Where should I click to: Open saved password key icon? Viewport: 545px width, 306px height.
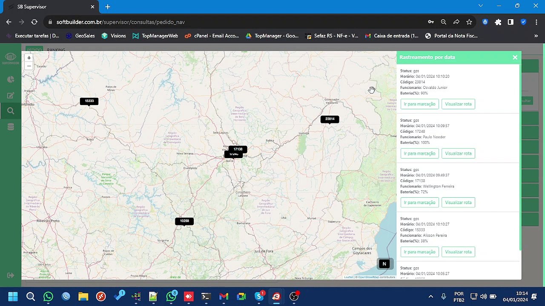click(x=431, y=22)
